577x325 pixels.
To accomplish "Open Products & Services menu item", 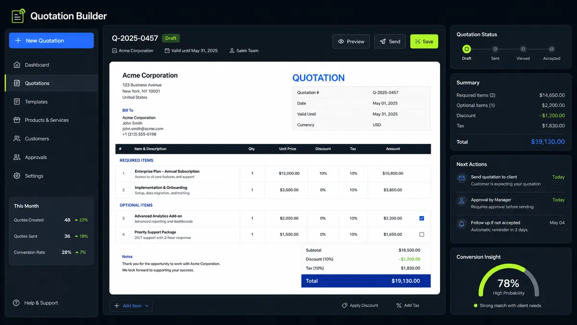I will 51,120.
